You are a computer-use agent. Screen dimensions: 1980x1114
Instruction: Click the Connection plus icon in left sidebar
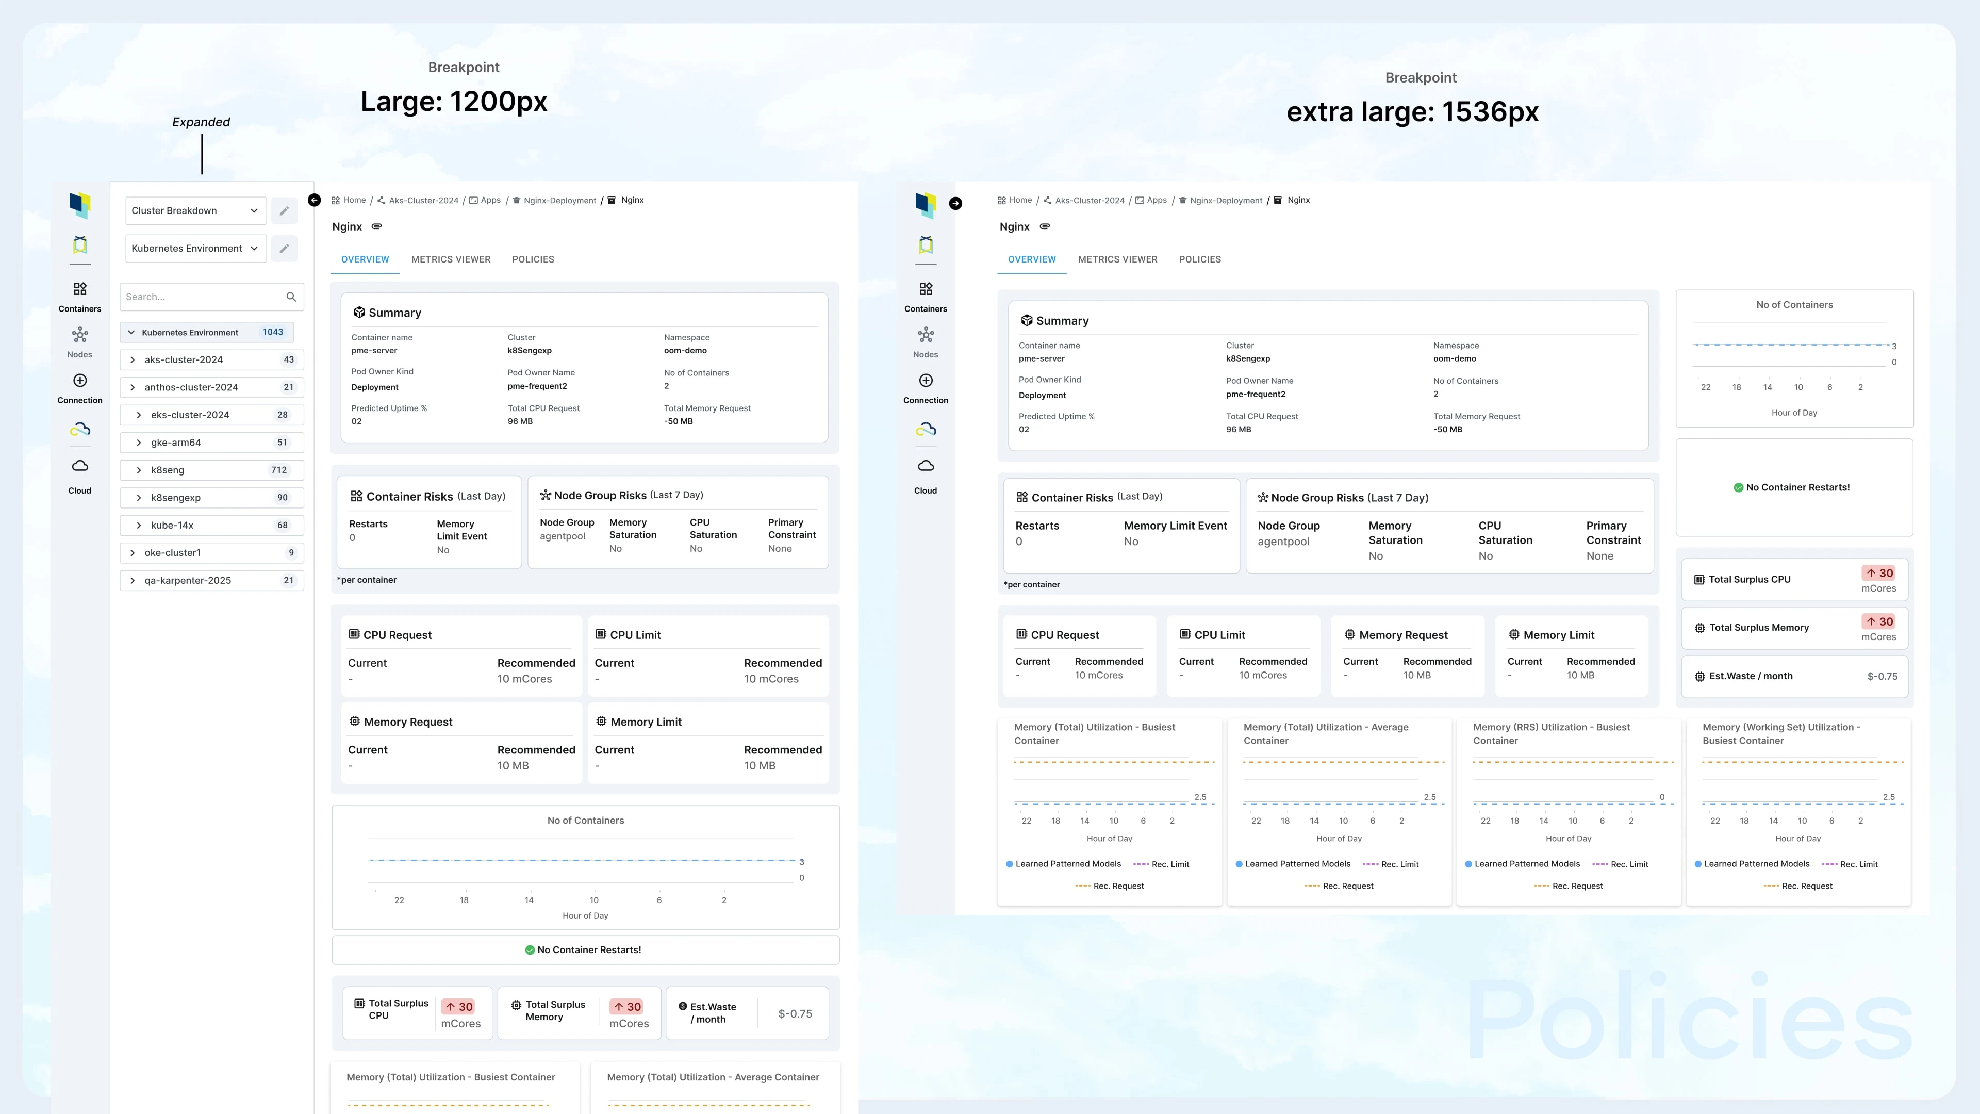(80, 381)
